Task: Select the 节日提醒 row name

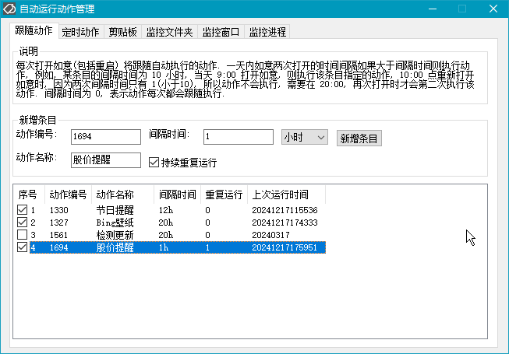Action: [x=115, y=210]
